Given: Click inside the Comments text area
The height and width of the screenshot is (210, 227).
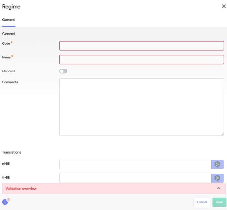Looking at the screenshot, I should 142,107.
